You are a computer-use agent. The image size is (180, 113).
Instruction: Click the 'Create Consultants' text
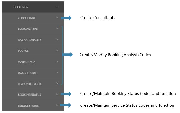pyautogui.click(x=98, y=18)
